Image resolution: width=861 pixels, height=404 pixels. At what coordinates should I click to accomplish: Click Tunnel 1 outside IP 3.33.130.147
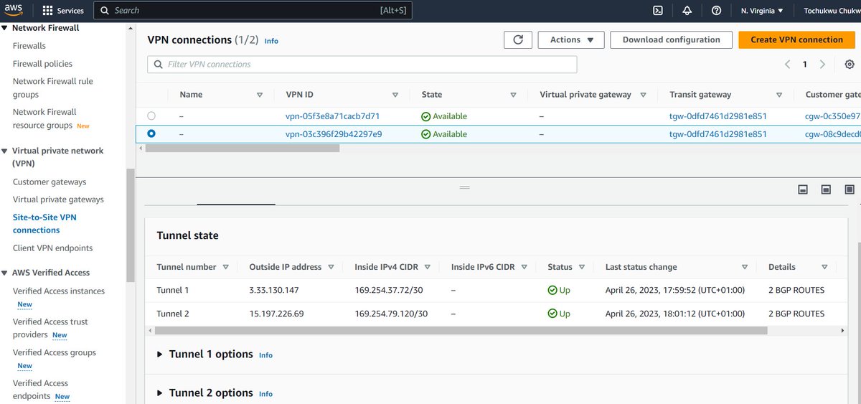click(x=274, y=291)
